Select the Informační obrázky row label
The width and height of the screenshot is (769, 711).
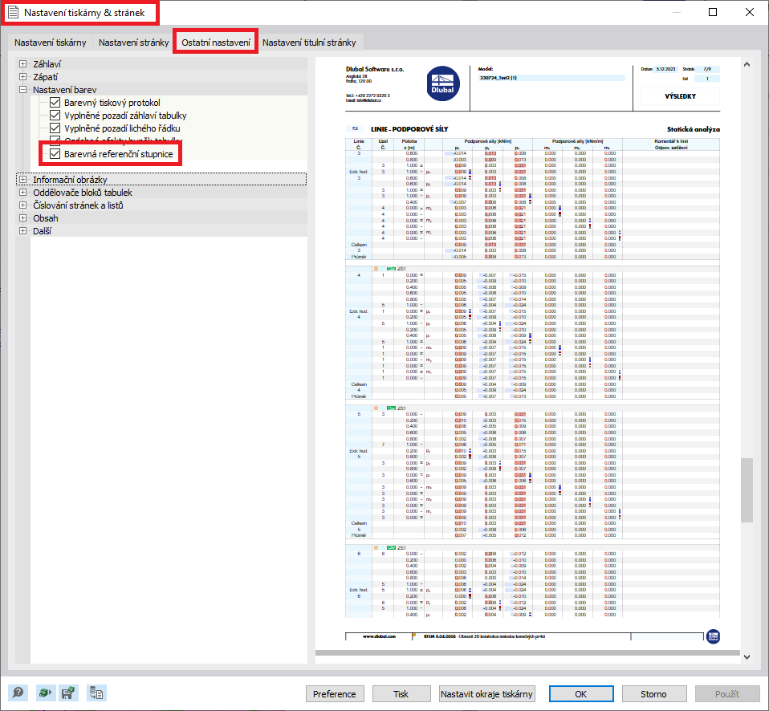pyautogui.click(x=70, y=180)
